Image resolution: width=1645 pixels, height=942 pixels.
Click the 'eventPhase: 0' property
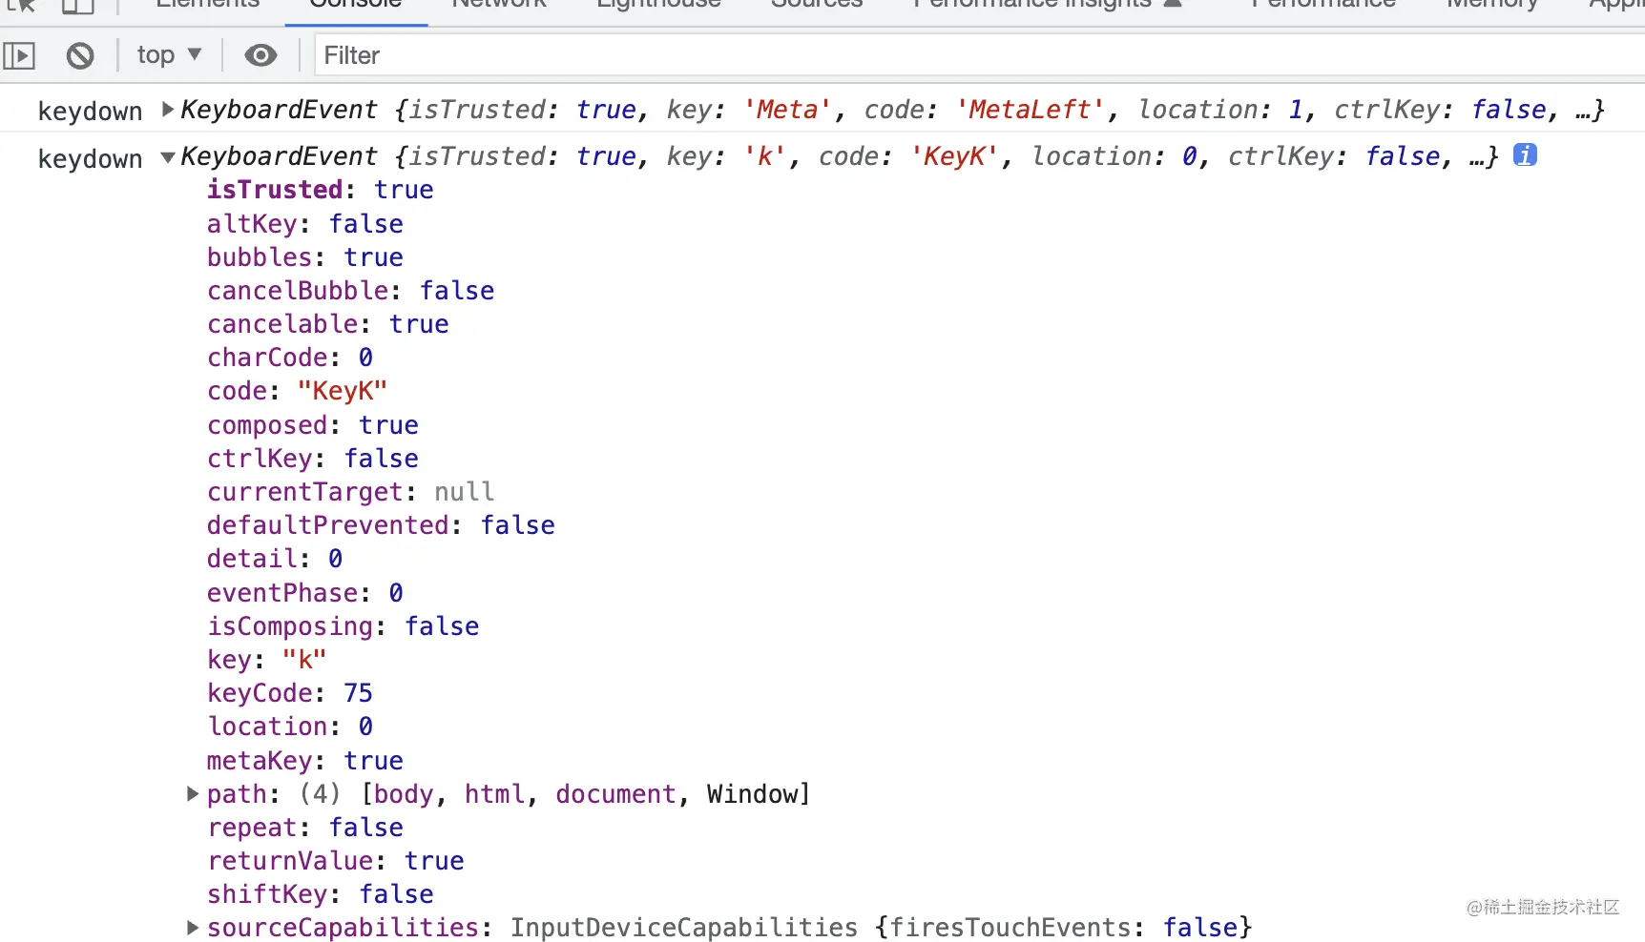(x=305, y=593)
